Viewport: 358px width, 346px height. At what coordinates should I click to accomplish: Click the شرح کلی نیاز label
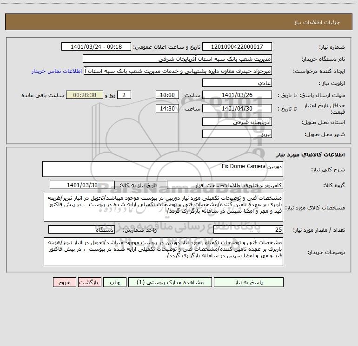[x=328, y=170]
